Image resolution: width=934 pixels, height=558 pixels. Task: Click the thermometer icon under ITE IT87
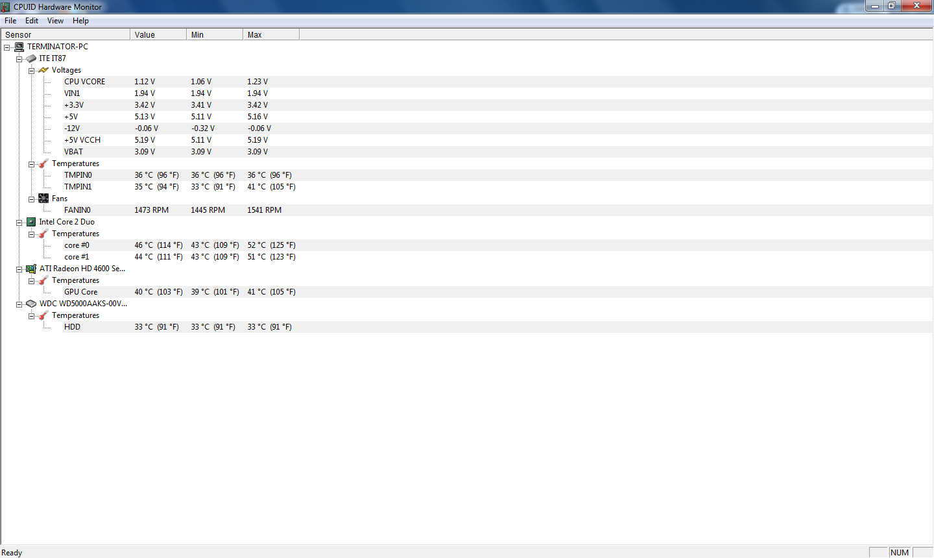click(43, 164)
